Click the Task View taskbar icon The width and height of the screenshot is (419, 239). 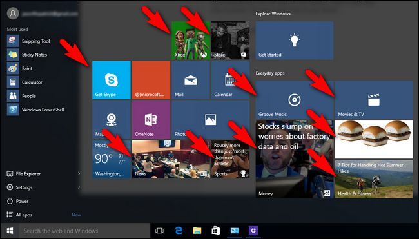tap(159, 231)
